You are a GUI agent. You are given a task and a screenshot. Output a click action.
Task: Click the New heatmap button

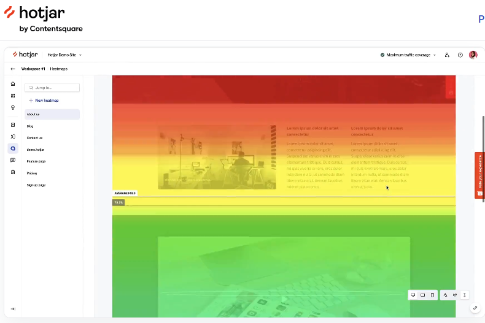(44, 100)
